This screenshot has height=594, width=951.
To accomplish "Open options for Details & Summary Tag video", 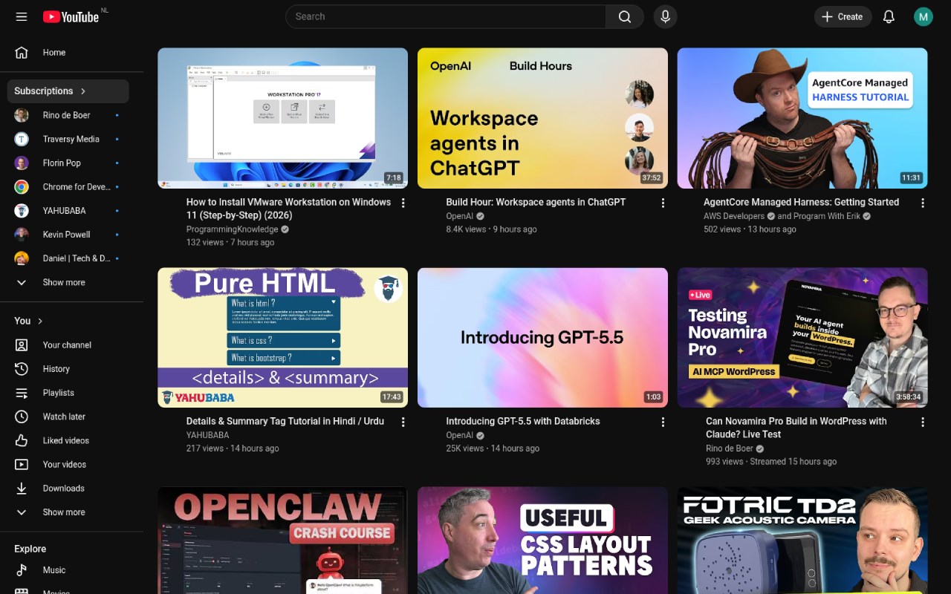I will 403,422.
